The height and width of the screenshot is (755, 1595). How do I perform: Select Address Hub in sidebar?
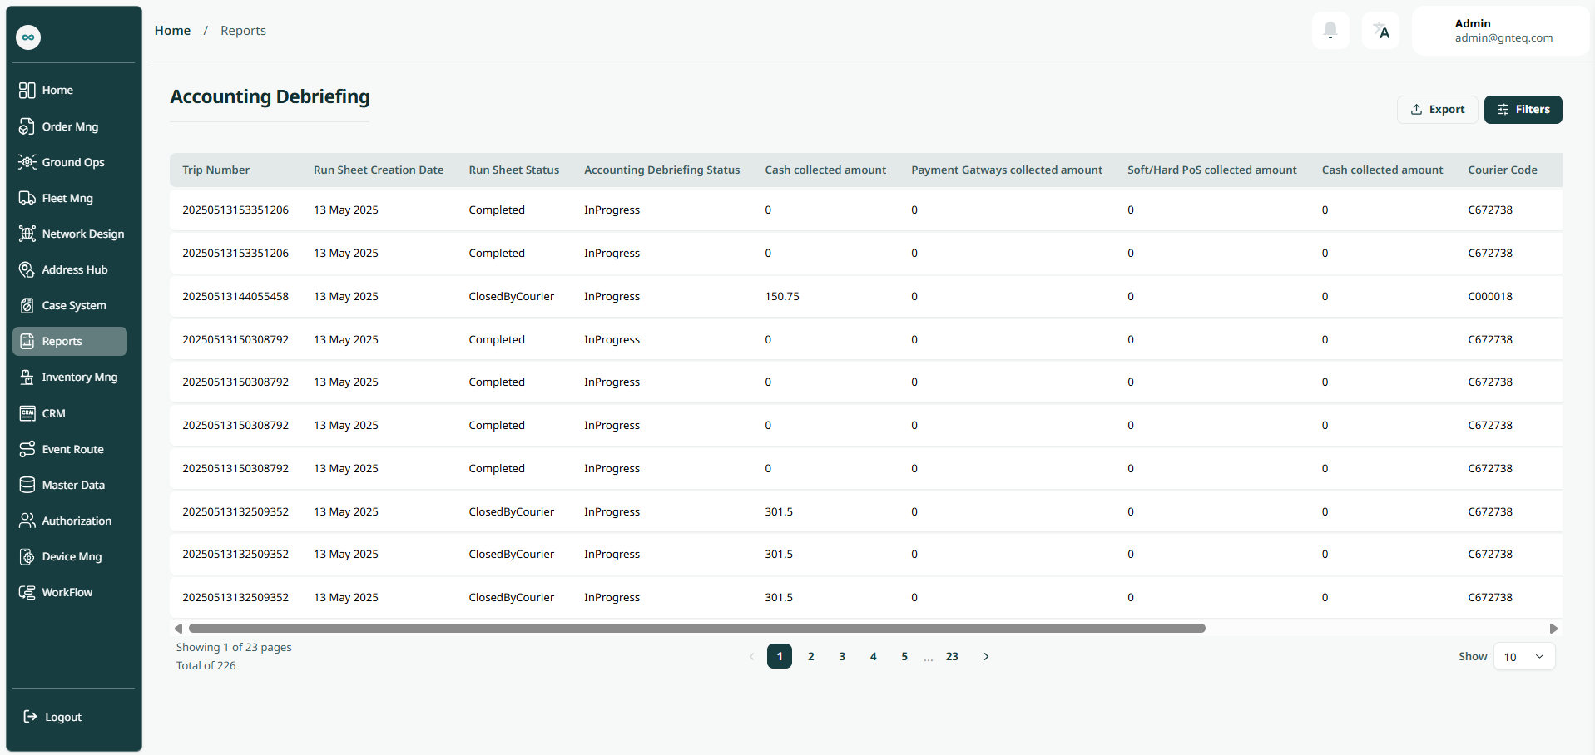coord(74,269)
